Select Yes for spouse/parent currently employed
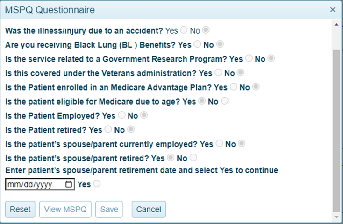 point(219,144)
